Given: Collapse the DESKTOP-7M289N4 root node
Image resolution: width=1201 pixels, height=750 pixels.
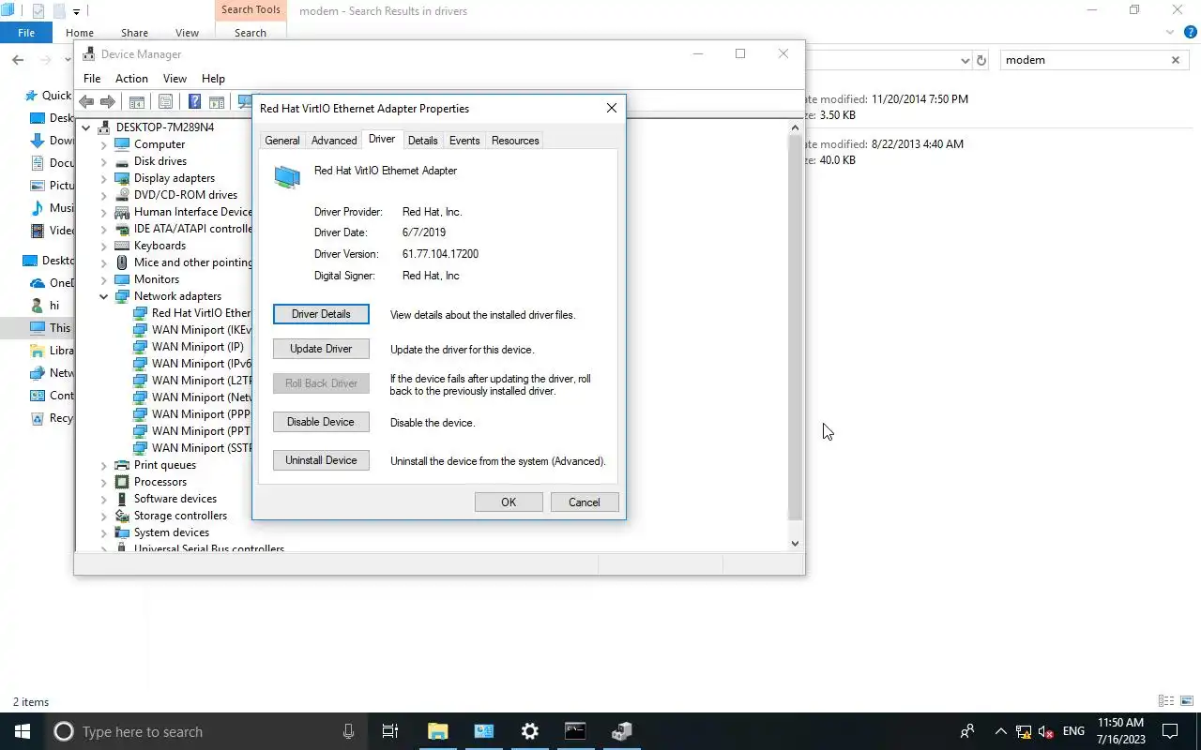Looking at the screenshot, I should pyautogui.click(x=86, y=127).
